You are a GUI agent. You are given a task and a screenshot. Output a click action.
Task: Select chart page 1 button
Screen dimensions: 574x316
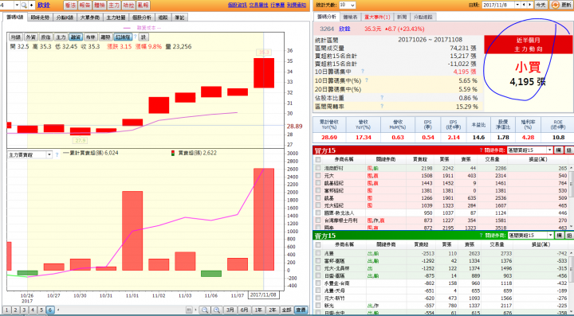(x=7, y=310)
